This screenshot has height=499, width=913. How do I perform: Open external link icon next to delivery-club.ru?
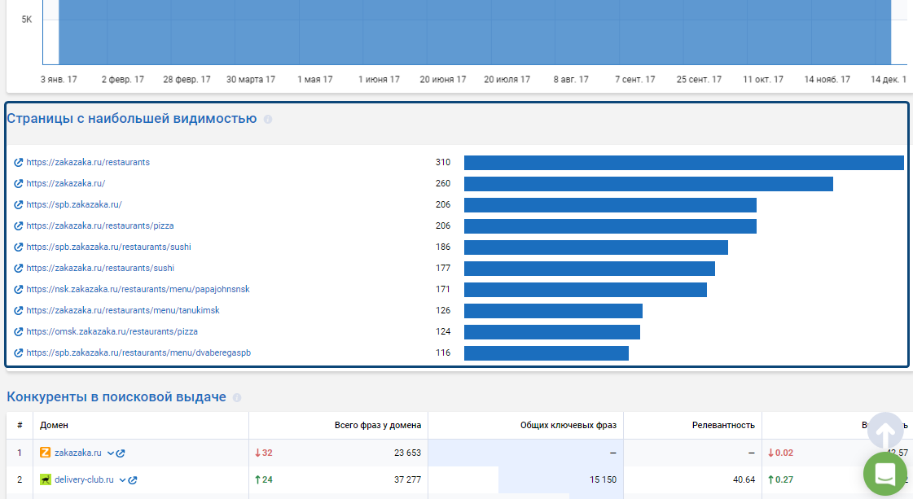pos(133,480)
